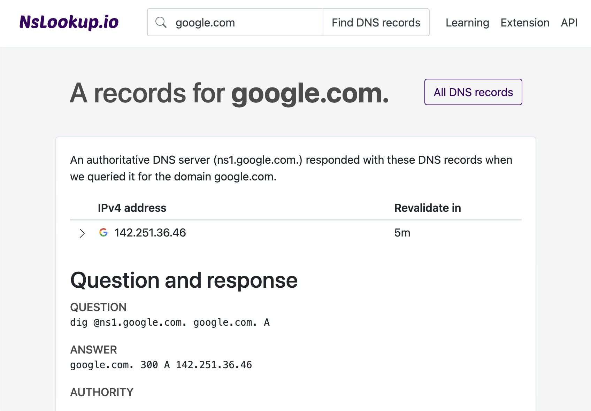Open the Learning menu item
The image size is (591, 411).
(x=467, y=22)
